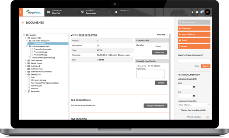Toggle the Track File checkbox
The height and width of the screenshot is (138, 229).
[167, 35]
